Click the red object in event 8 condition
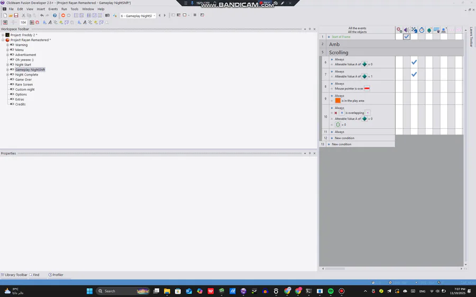The width and height of the screenshot is (476, 297). pos(367,89)
